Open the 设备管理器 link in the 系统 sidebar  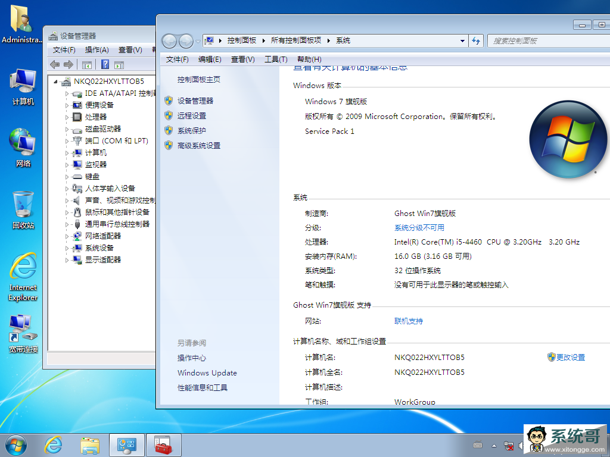point(195,101)
